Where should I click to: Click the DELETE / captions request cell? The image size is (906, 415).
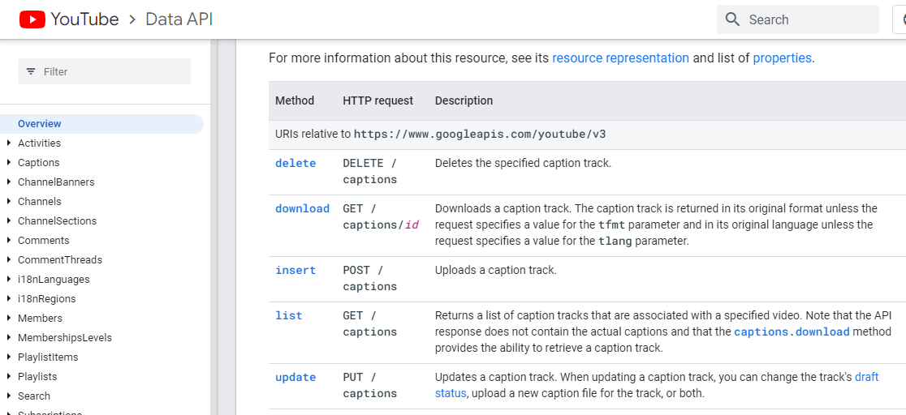click(370, 171)
